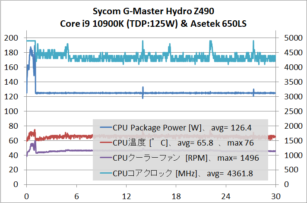
Task: Click the right axis label '2500'
Action: 293,111
